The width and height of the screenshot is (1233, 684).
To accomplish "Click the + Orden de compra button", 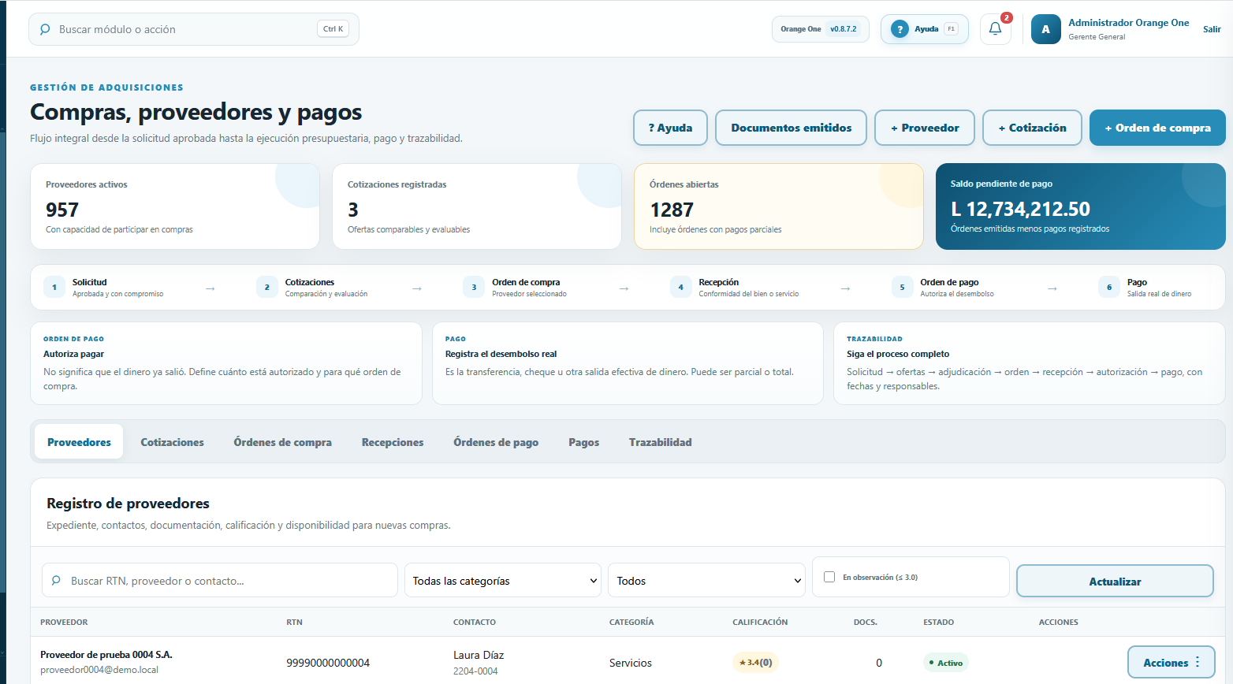I will point(1157,128).
